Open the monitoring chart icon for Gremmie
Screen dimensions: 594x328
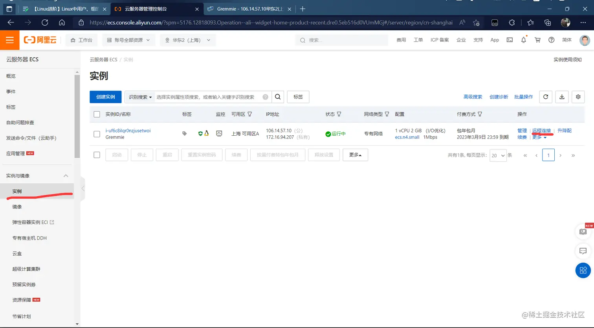[x=219, y=134]
